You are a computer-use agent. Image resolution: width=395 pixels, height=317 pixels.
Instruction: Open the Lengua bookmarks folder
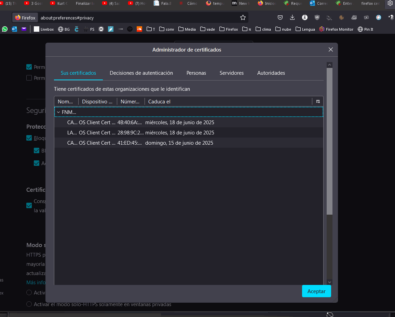coord(305,29)
